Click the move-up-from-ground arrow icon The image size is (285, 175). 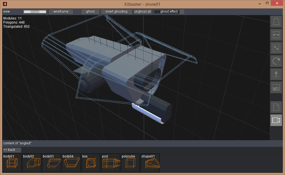[x=276, y=74]
